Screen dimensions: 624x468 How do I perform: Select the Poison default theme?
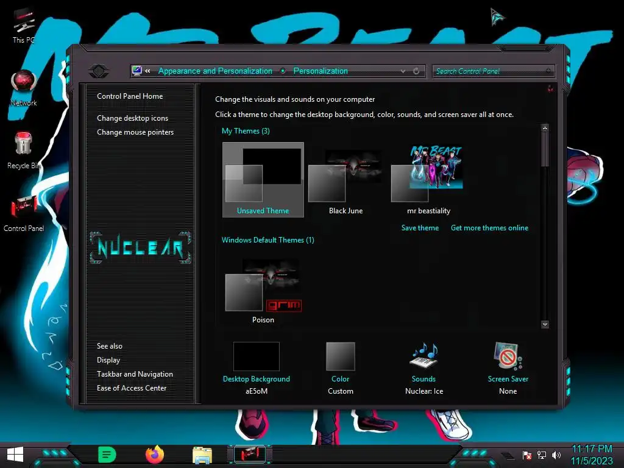tap(263, 291)
